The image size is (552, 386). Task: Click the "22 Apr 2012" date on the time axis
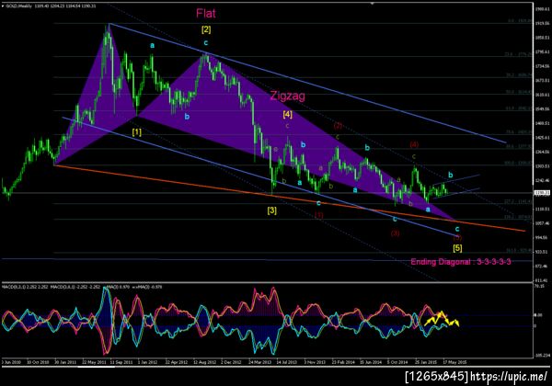point(177,362)
